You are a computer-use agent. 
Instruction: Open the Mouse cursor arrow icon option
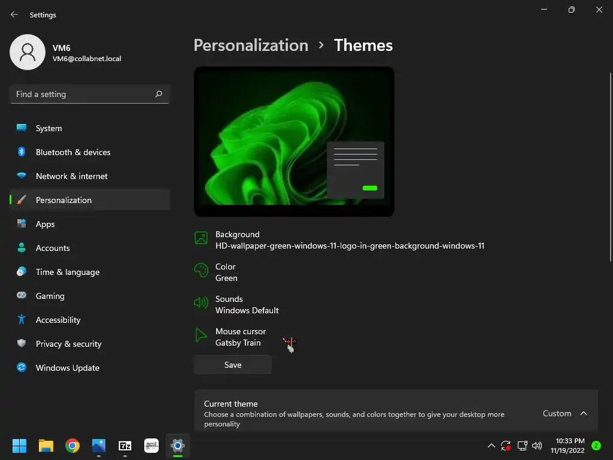201,335
